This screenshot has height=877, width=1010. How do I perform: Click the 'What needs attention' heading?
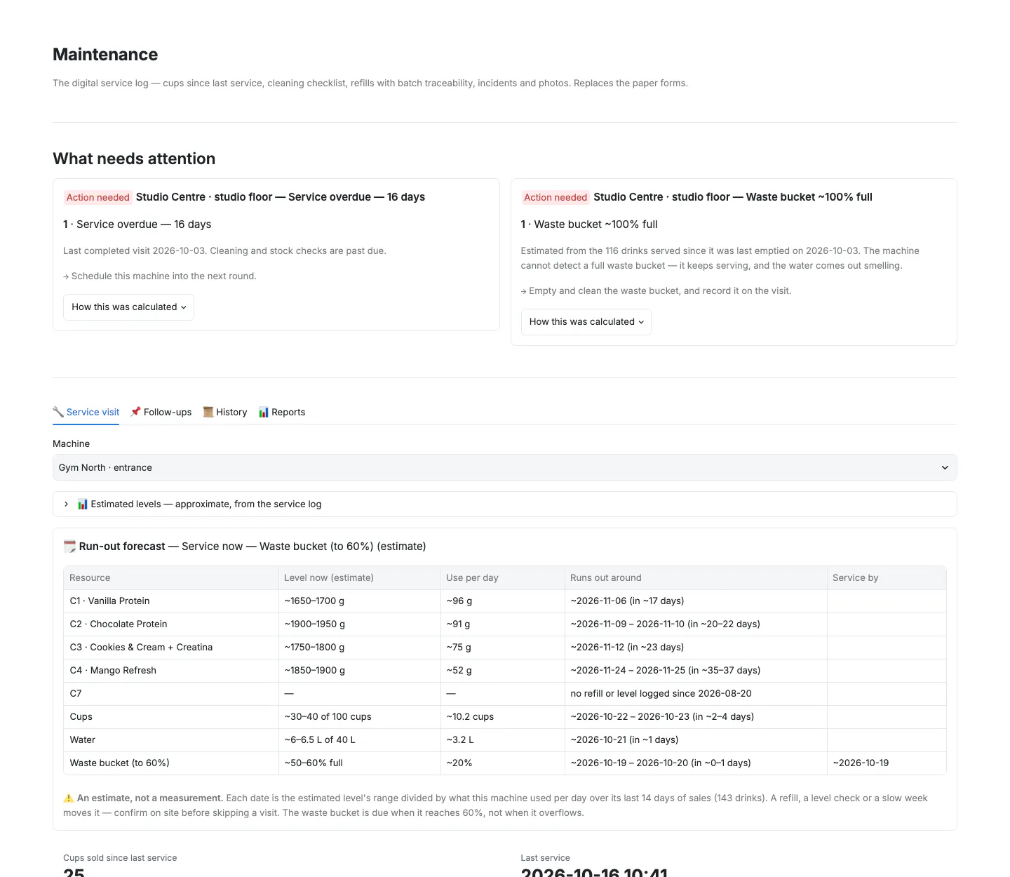coord(134,159)
